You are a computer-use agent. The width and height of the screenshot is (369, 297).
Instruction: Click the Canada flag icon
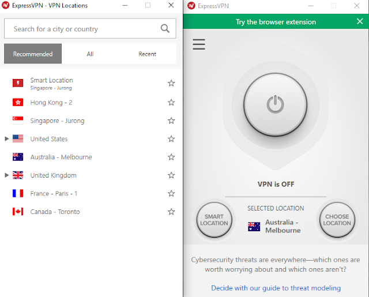pos(18,212)
